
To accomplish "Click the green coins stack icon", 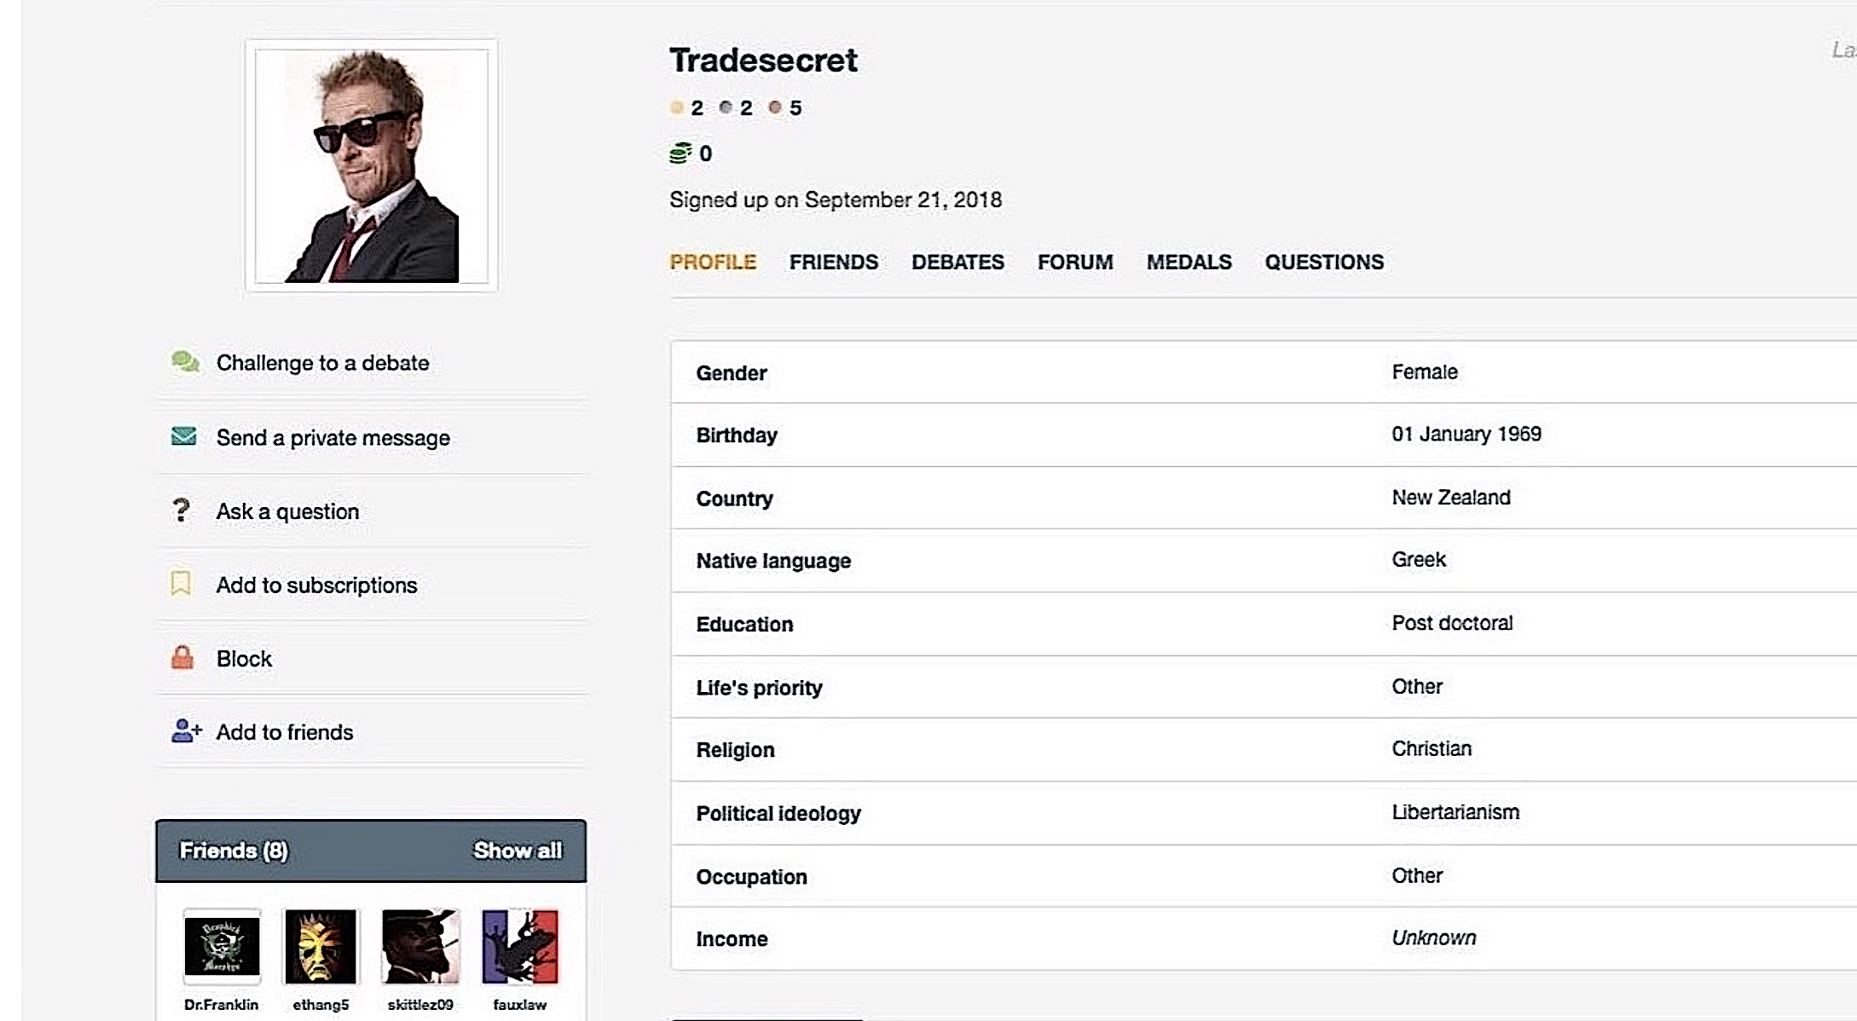I will [680, 153].
